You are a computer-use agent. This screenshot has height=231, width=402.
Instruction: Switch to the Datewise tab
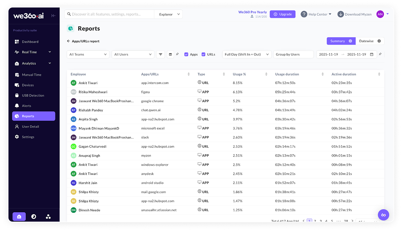(x=370, y=41)
